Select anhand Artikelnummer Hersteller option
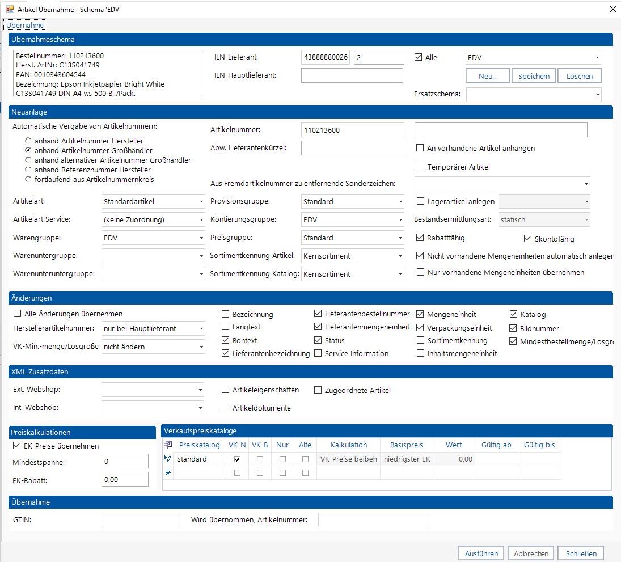 tap(28, 141)
